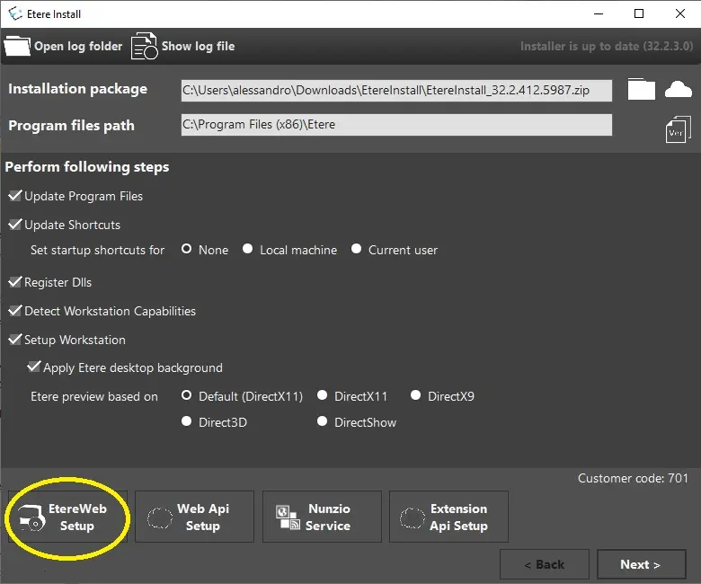701x584 pixels.
Task: Click the Next button
Action: [640, 564]
